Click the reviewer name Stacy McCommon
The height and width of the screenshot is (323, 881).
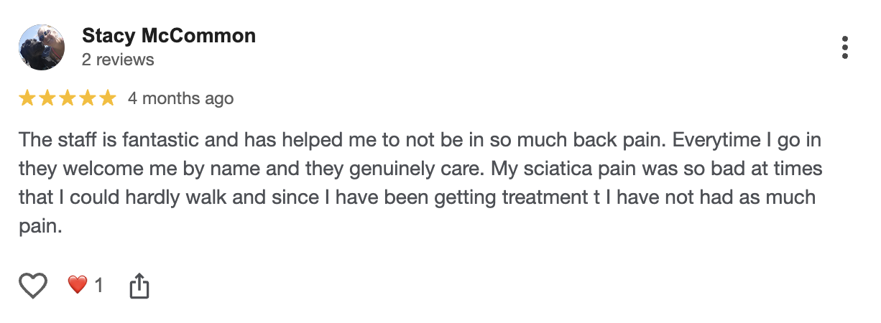[x=169, y=36]
